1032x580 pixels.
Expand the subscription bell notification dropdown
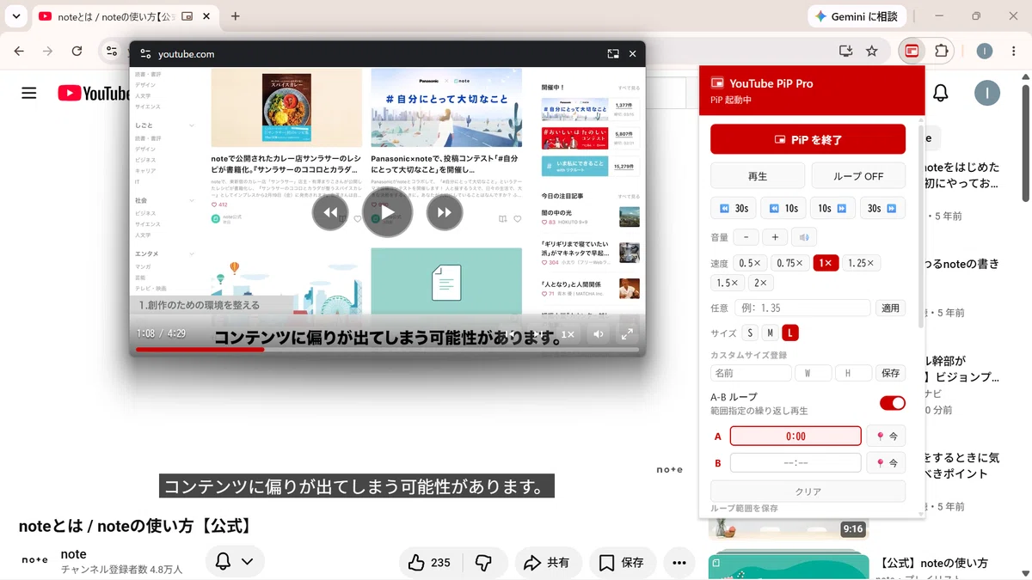[247, 562]
